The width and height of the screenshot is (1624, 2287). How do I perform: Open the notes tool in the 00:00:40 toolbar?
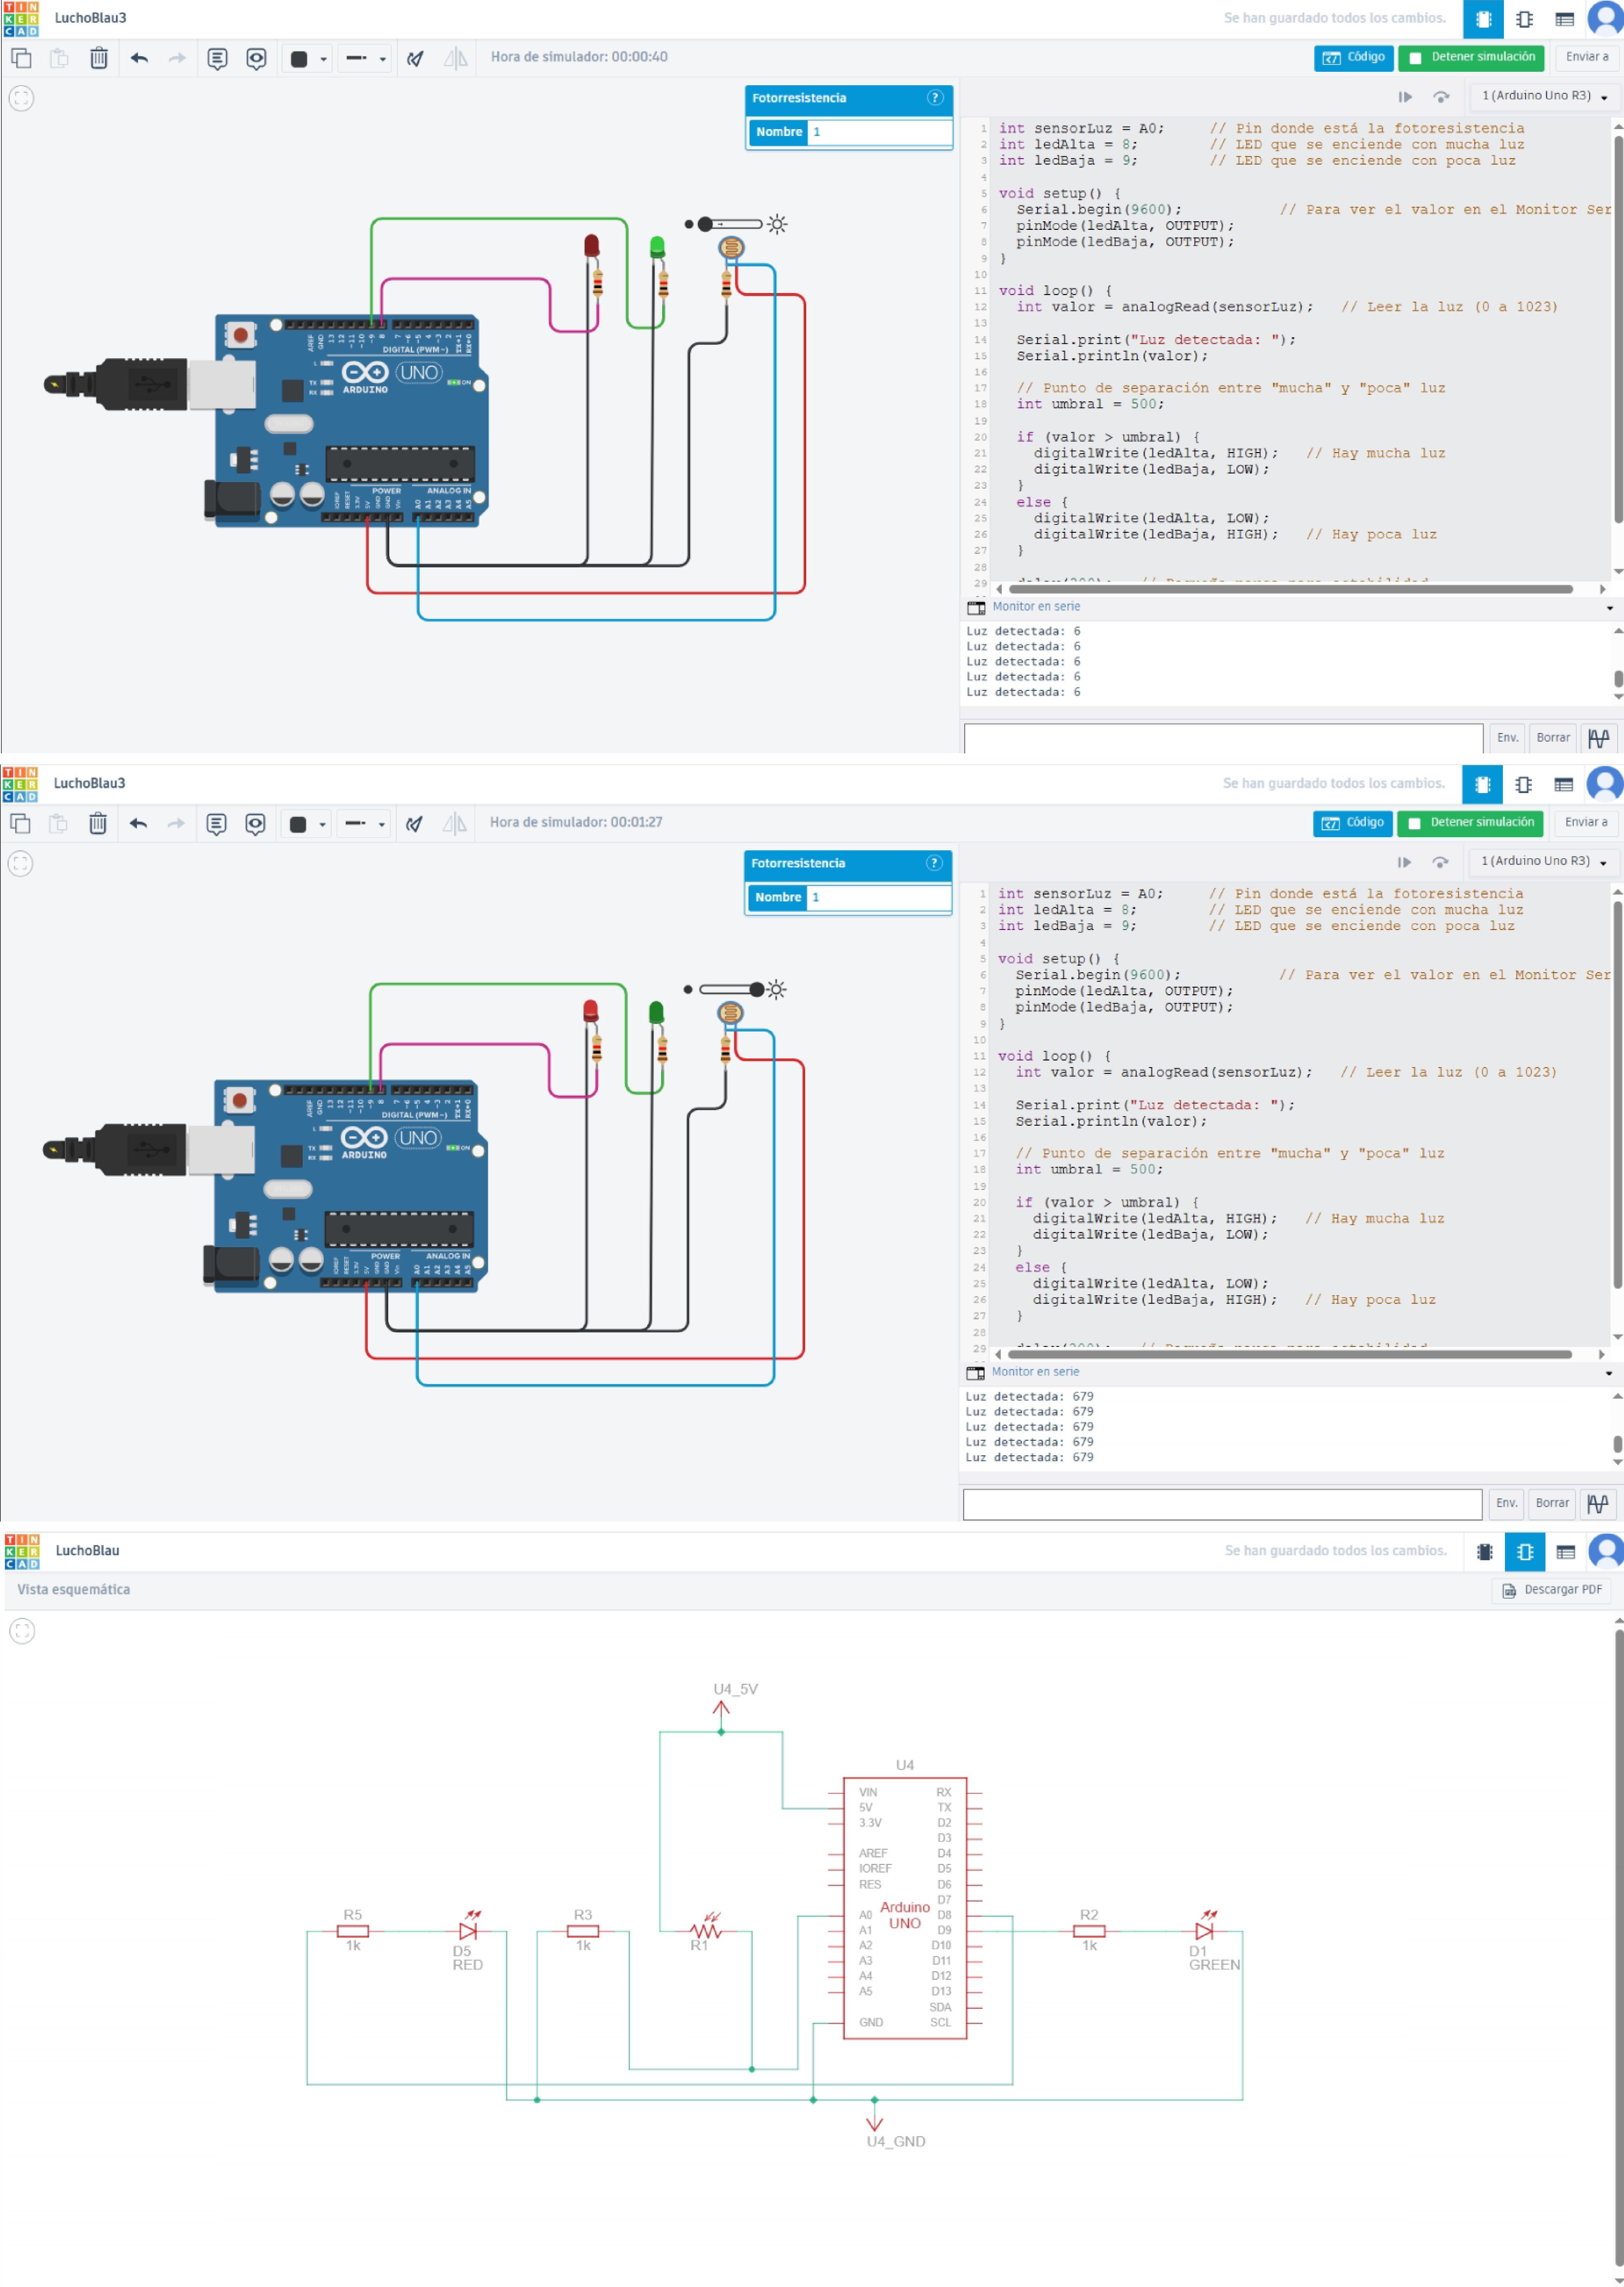217,58
